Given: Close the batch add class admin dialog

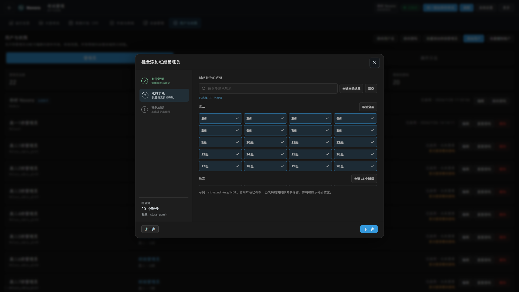Looking at the screenshot, I should point(374,63).
